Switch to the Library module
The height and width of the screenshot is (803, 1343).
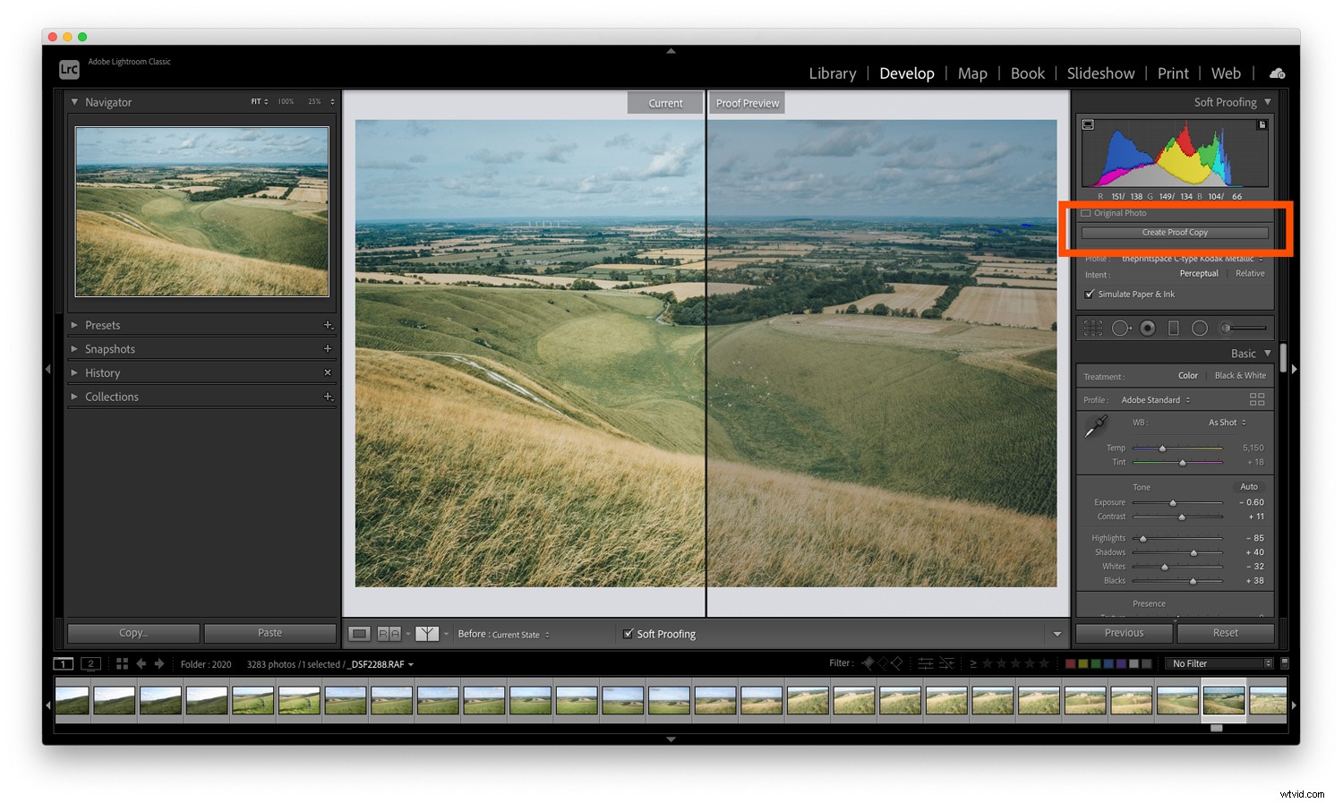[x=832, y=73]
